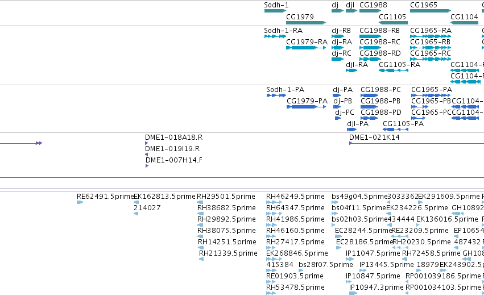Viewport: 484px width, 296px height.
Task: Select the Sodh-1-PA protein feature
Action: (x=276, y=95)
